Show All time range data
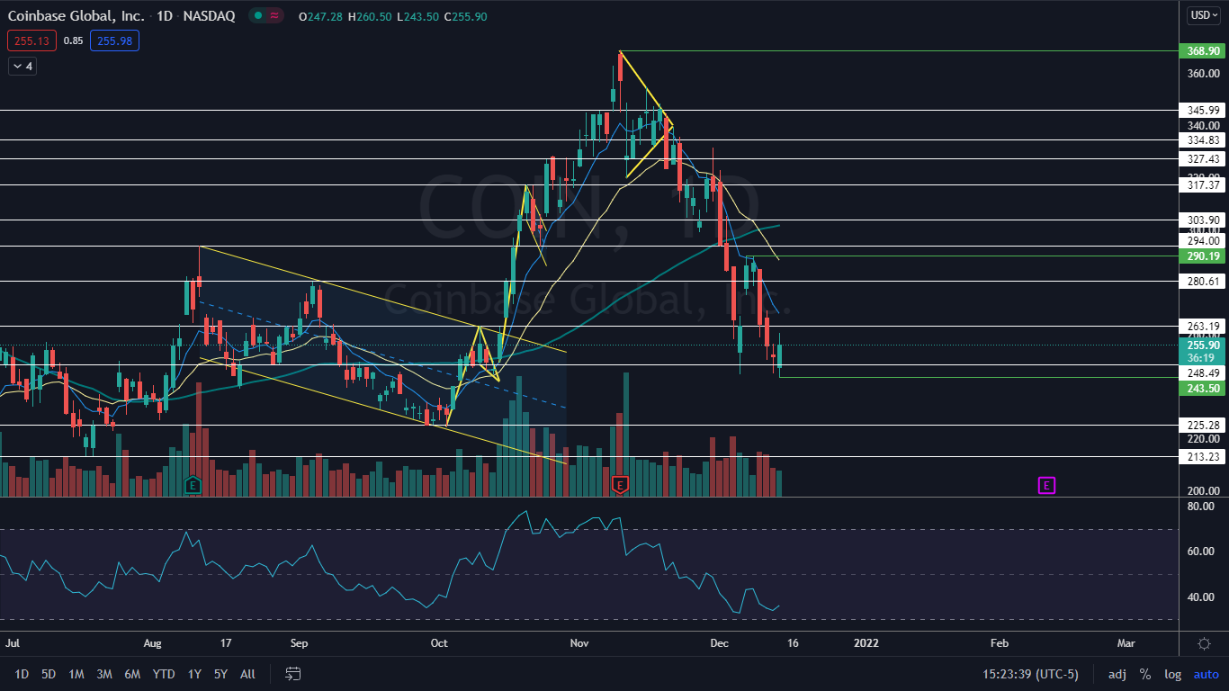The image size is (1229, 691). (x=248, y=674)
